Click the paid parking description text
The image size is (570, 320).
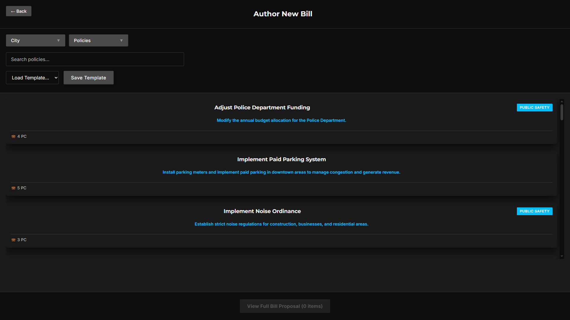pos(281,172)
